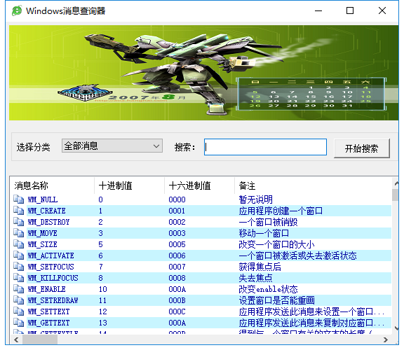Sort by 消息名称 column header
404x350 pixels.
point(52,185)
